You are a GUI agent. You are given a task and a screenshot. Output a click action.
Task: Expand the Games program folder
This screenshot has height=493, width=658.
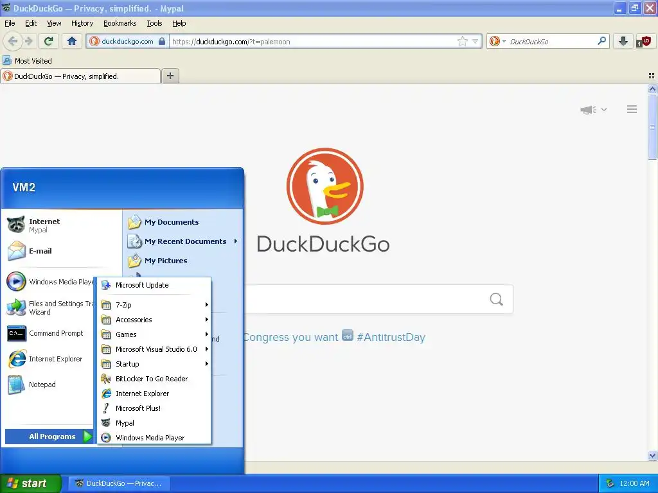pos(154,334)
